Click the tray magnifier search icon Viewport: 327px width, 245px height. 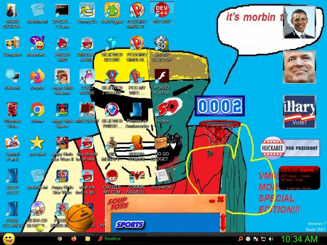click(x=240, y=239)
